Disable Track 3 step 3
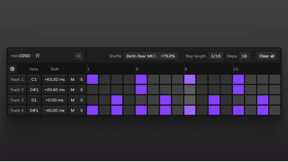The image size is (288, 162). 117,100
